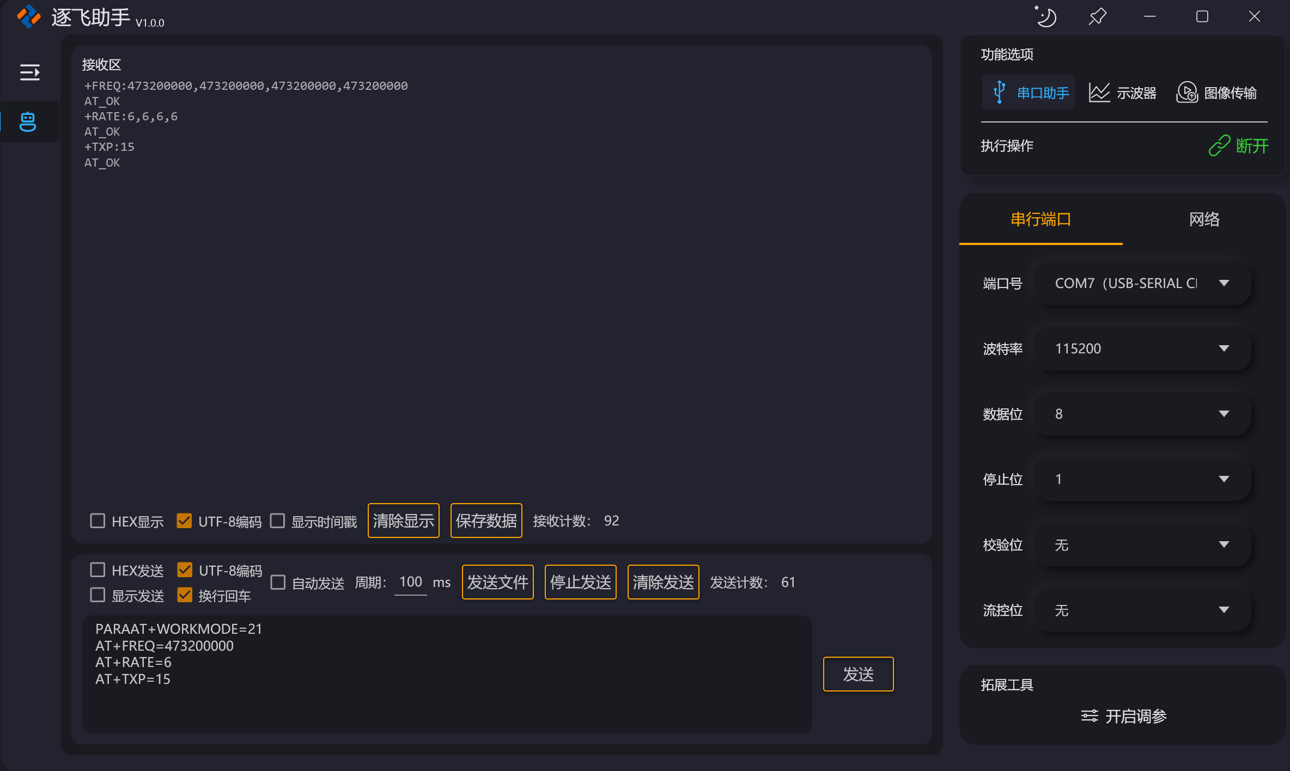Open the 串口助手 serial assistant function
The height and width of the screenshot is (771, 1290).
coord(1030,93)
